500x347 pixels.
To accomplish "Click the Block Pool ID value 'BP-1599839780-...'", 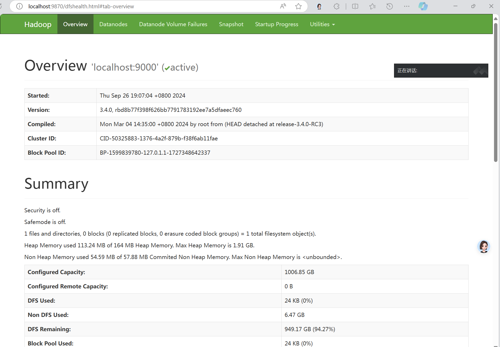I will 155,153.
